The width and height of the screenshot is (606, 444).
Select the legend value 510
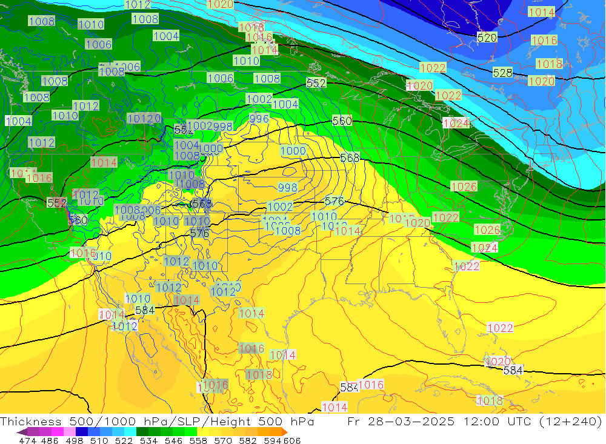tap(99, 440)
